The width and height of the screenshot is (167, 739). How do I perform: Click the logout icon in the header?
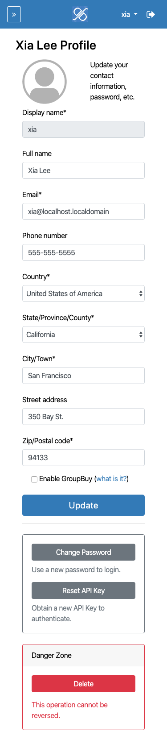pyautogui.click(x=151, y=14)
